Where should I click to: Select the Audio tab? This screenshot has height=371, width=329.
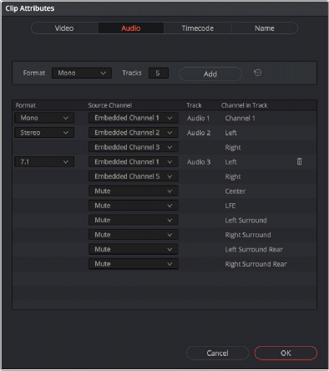click(131, 28)
